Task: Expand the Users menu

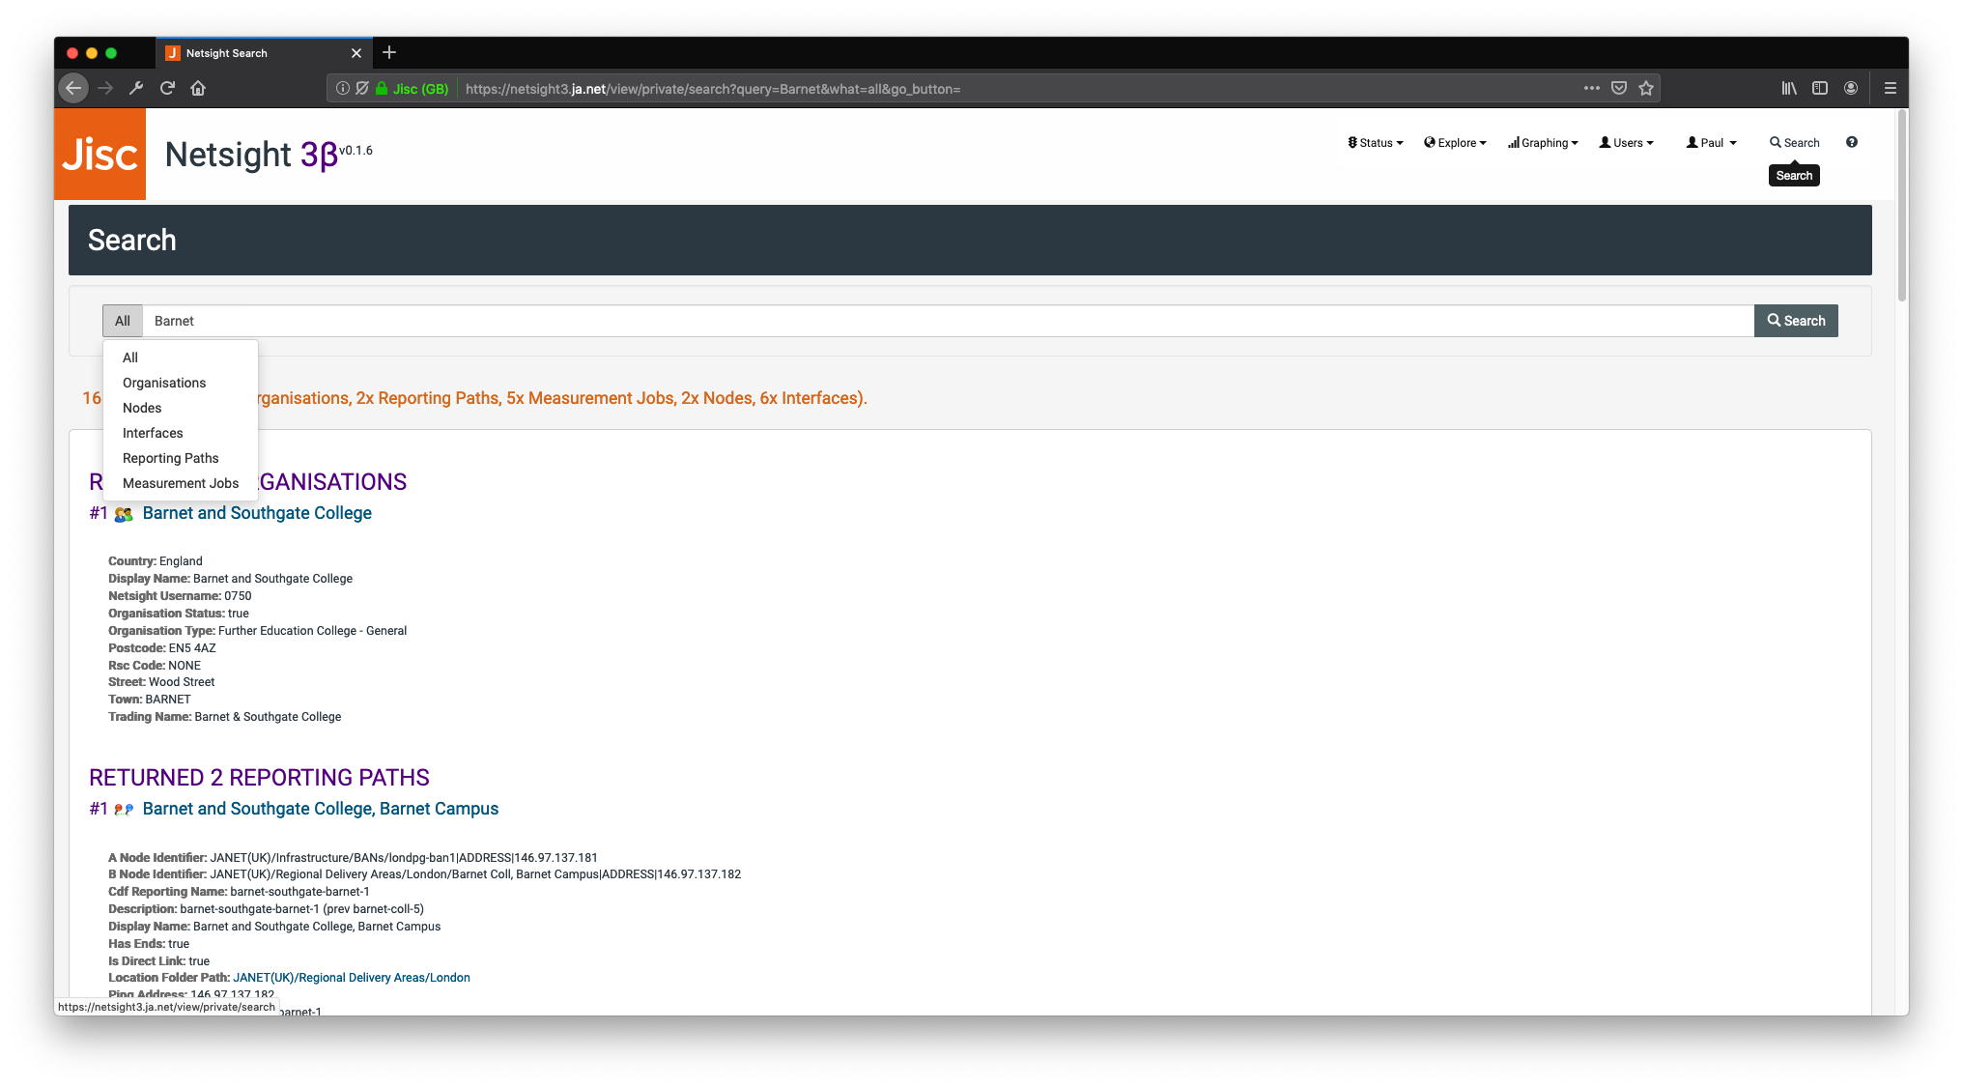Action: click(x=1627, y=143)
